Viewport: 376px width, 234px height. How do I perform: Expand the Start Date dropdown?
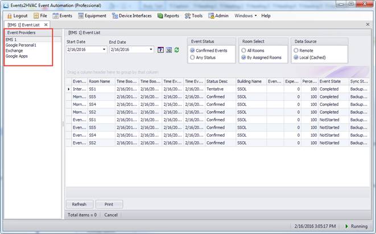click(104, 50)
